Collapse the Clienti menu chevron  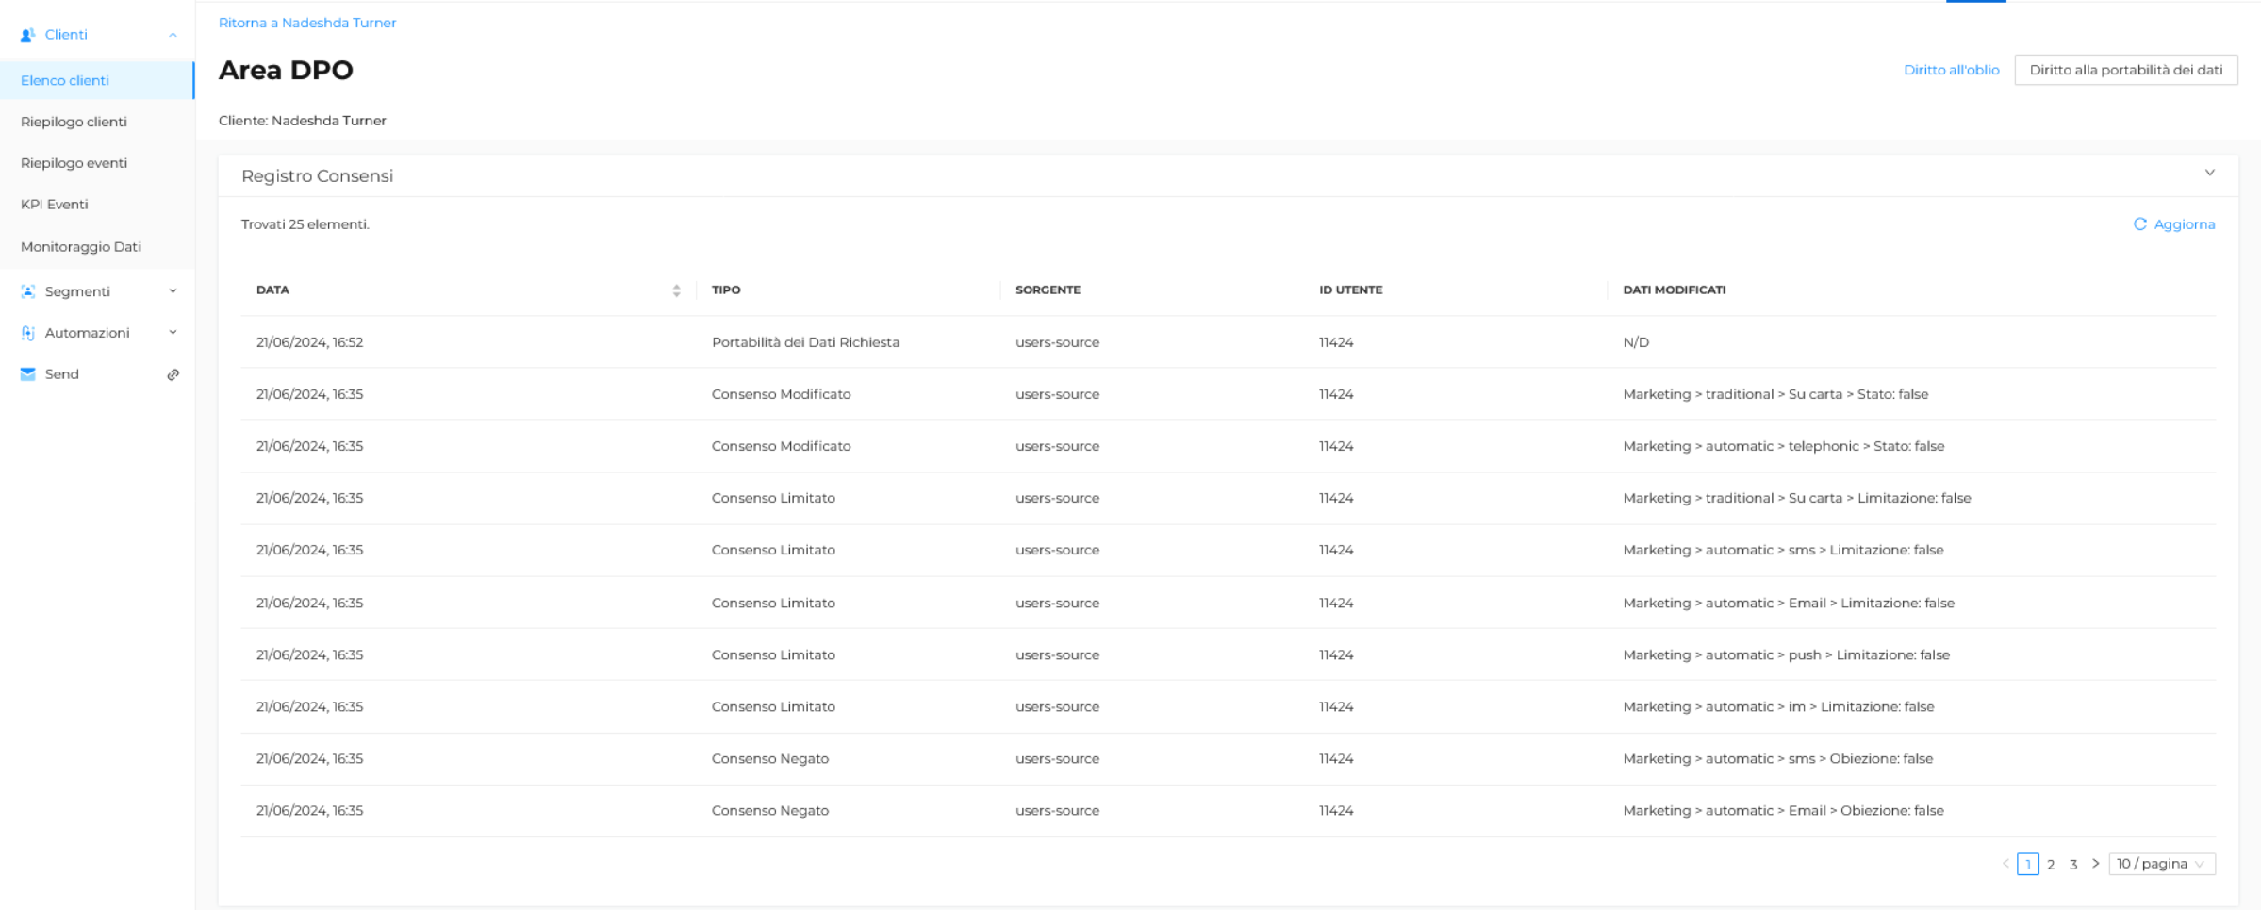(x=173, y=35)
